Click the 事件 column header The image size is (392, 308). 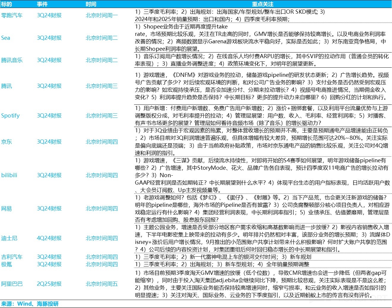[x=42, y=4]
